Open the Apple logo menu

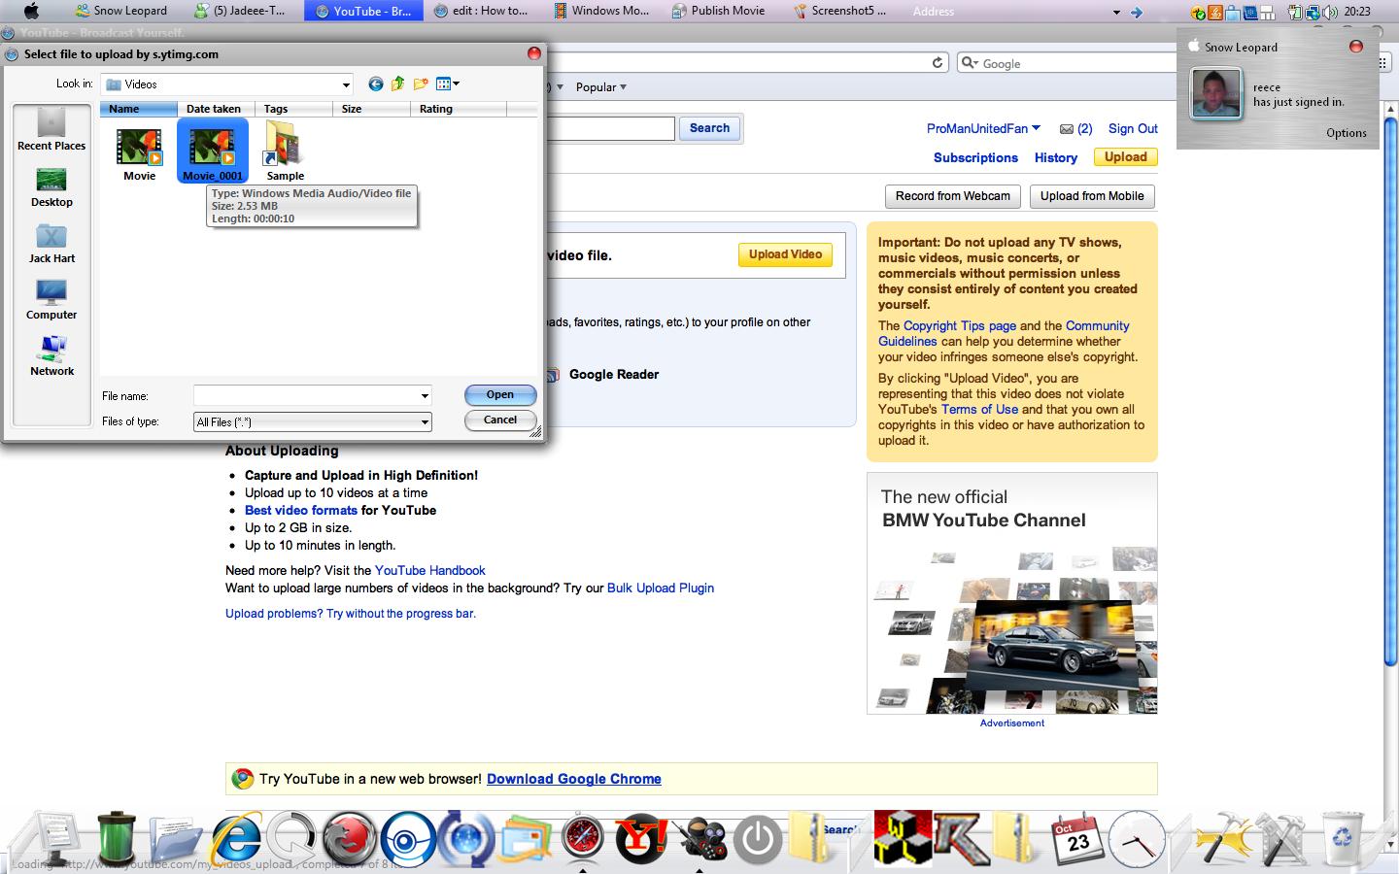[x=31, y=11]
